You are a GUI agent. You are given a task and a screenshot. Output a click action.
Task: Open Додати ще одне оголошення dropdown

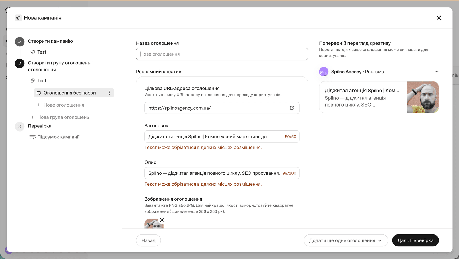click(346, 240)
